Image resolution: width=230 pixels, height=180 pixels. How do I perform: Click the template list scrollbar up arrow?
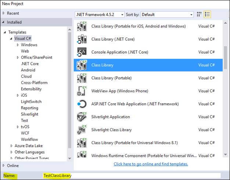226,23
